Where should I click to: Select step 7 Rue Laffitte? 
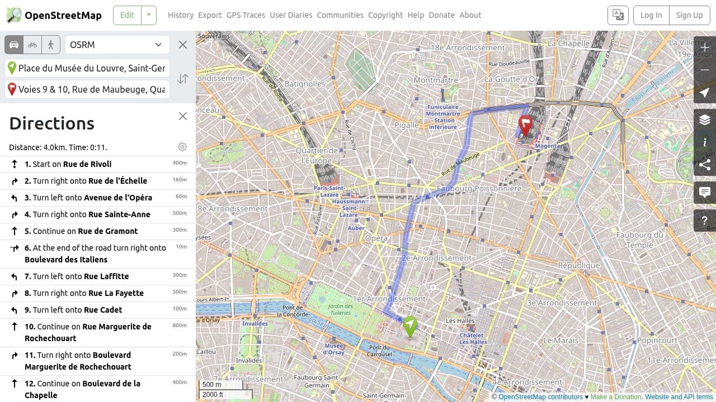(98, 276)
